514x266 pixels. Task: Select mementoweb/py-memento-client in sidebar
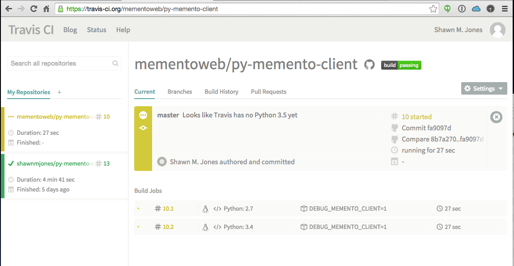click(x=55, y=117)
